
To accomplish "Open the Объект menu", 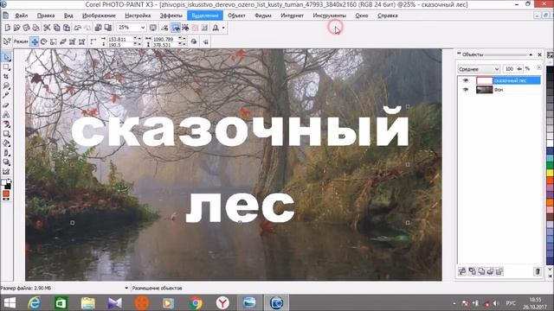I will 236,16.
